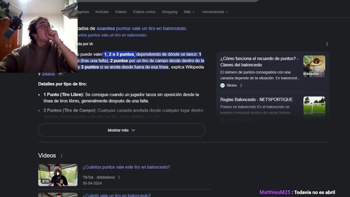Open three-dot menu beside Sikana source
350x197 pixels.
point(241,85)
